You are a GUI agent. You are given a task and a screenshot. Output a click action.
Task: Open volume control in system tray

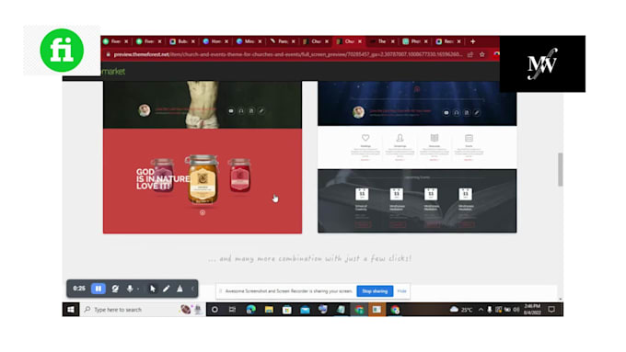coord(516,310)
